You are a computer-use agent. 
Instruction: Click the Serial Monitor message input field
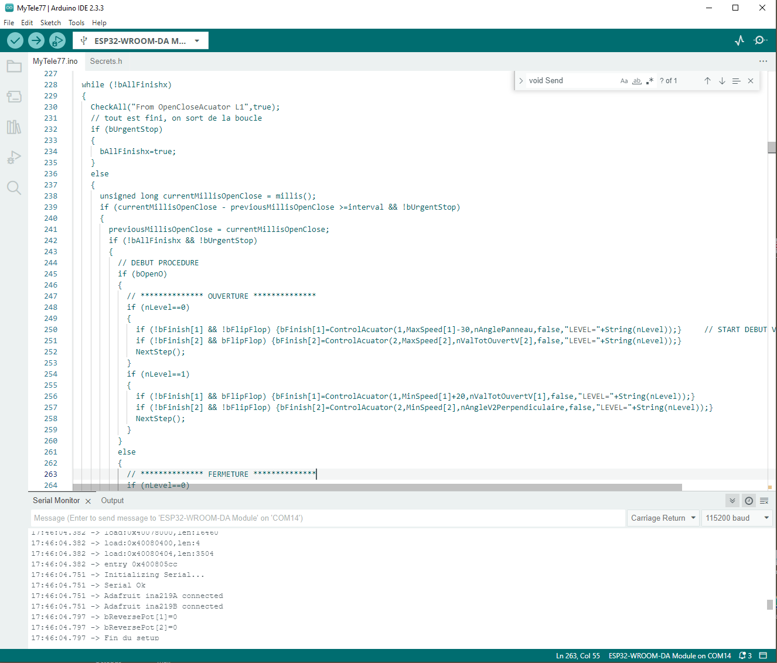[328, 518]
